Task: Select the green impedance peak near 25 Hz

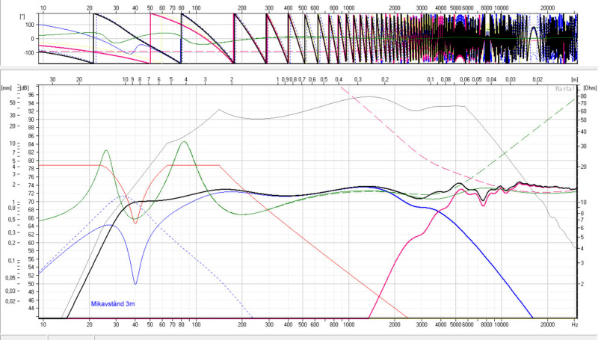Action: coord(106,151)
